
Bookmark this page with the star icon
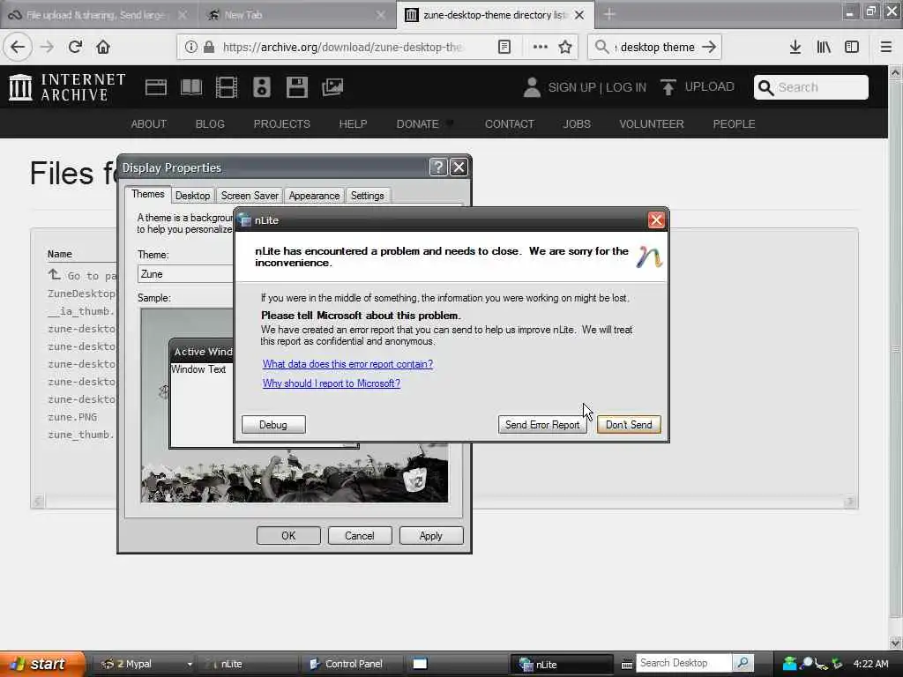[x=565, y=47]
